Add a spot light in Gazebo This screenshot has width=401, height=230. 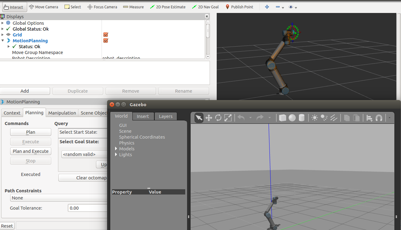tap(324, 118)
